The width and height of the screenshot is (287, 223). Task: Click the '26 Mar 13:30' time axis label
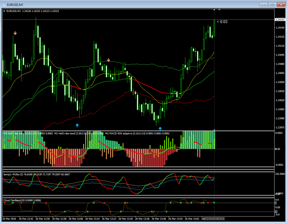pyautogui.click(x=126, y=219)
